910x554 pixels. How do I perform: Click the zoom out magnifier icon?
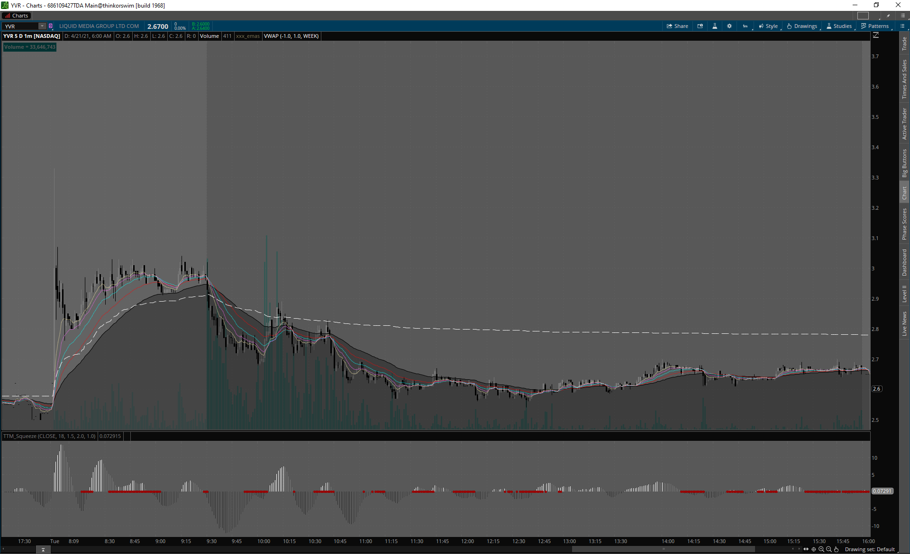pos(829,549)
